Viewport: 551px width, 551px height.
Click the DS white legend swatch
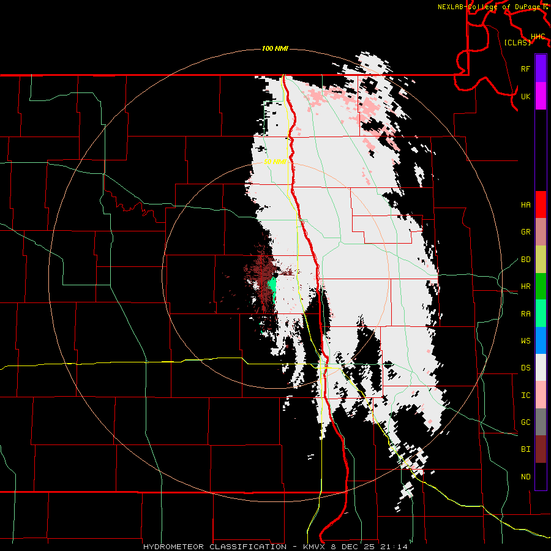tap(541, 367)
